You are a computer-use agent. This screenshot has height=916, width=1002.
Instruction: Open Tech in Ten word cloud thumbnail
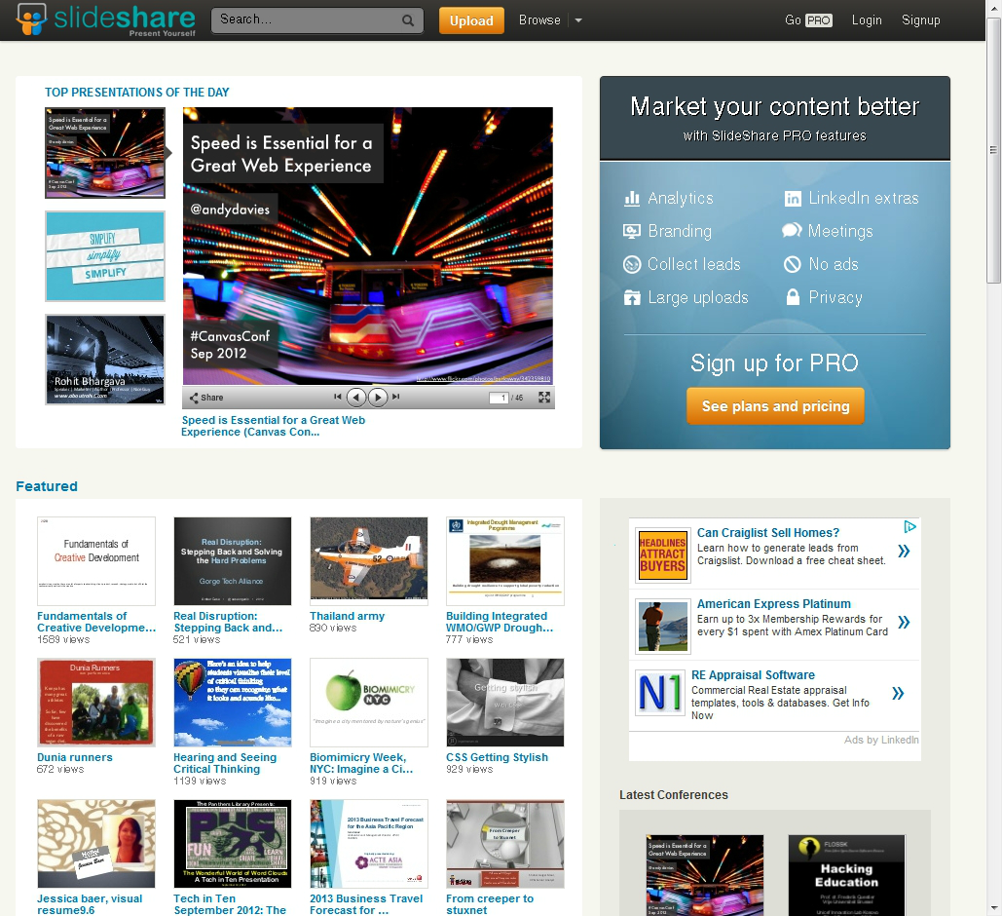[x=233, y=844]
